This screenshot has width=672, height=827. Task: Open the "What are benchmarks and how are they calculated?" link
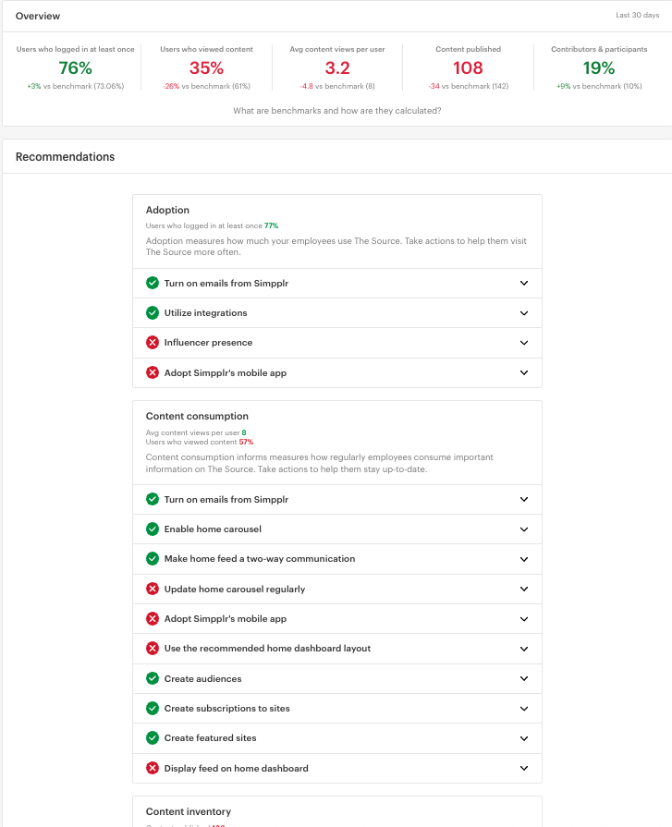click(x=336, y=109)
